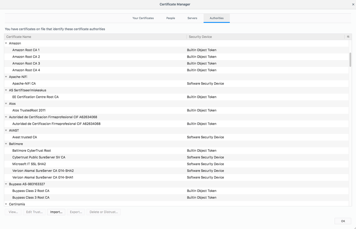The width and height of the screenshot is (356, 229).
Task: Select the Authorities tab
Action: click(x=217, y=18)
